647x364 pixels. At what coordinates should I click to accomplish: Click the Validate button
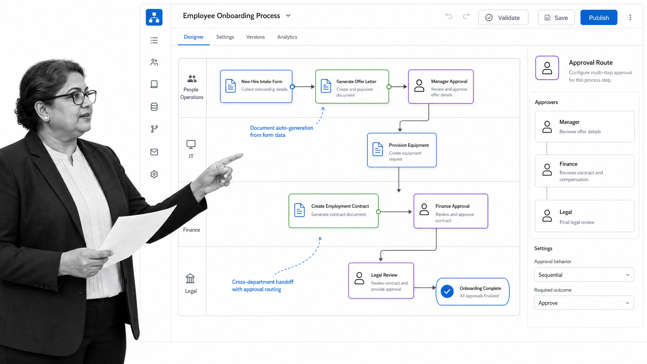pyautogui.click(x=503, y=17)
